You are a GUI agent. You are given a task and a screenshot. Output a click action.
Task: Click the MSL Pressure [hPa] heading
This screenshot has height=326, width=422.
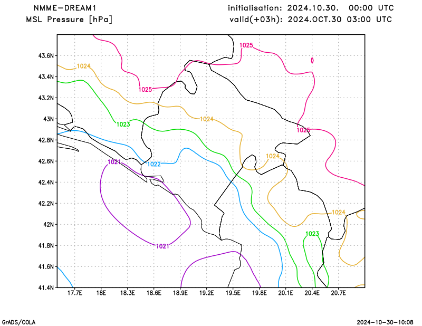tap(69, 20)
